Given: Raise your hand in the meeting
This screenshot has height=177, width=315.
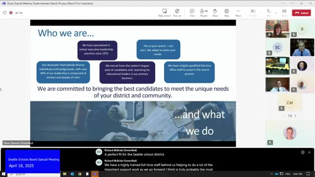Looking at the screenshot, I should tap(215, 13).
